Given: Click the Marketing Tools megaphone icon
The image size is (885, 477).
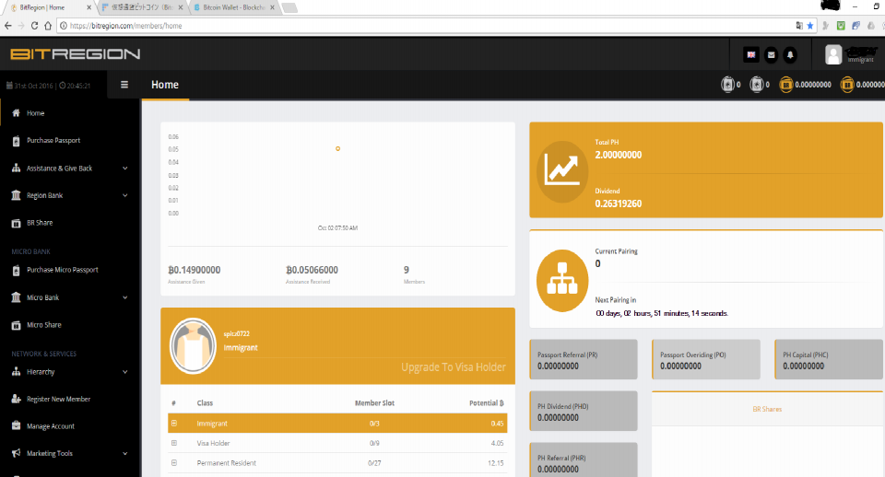Looking at the screenshot, I should (16, 453).
